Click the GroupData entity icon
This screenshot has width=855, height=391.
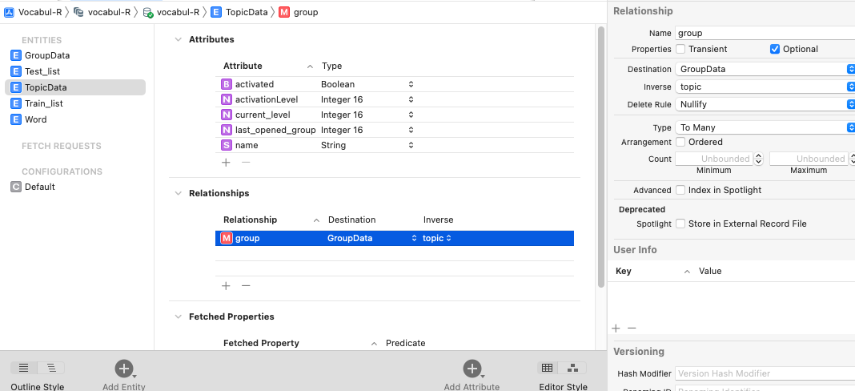click(x=16, y=55)
